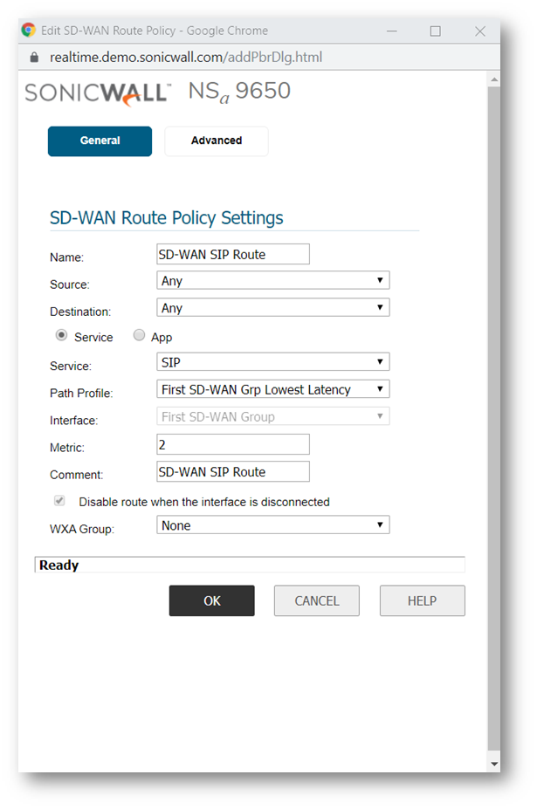The width and height of the screenshot is (537, 809).
Task: Select the App radio button
Action: (139, 336)
